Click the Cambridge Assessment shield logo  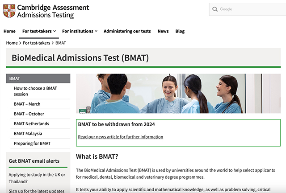pyautogui.click(x=8, y=11)
